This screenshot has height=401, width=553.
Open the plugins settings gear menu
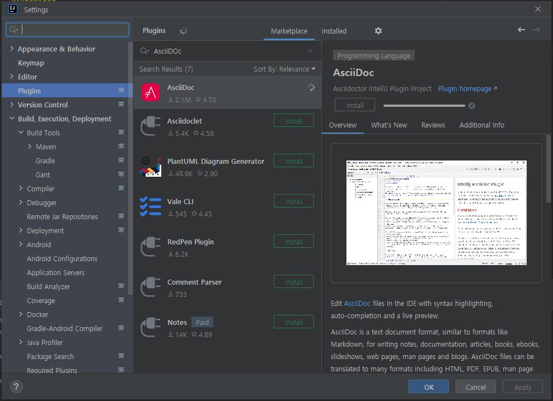coord(378,31)
